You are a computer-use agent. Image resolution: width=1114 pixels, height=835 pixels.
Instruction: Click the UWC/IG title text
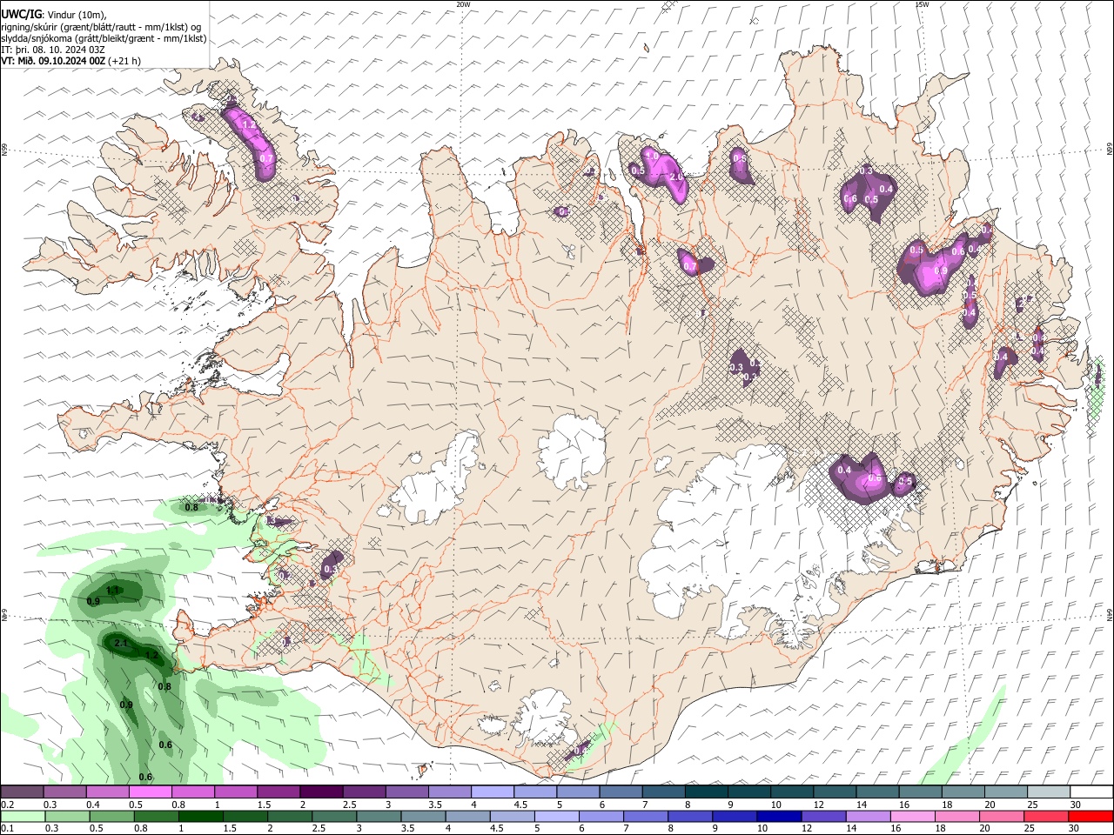(22, 15)
